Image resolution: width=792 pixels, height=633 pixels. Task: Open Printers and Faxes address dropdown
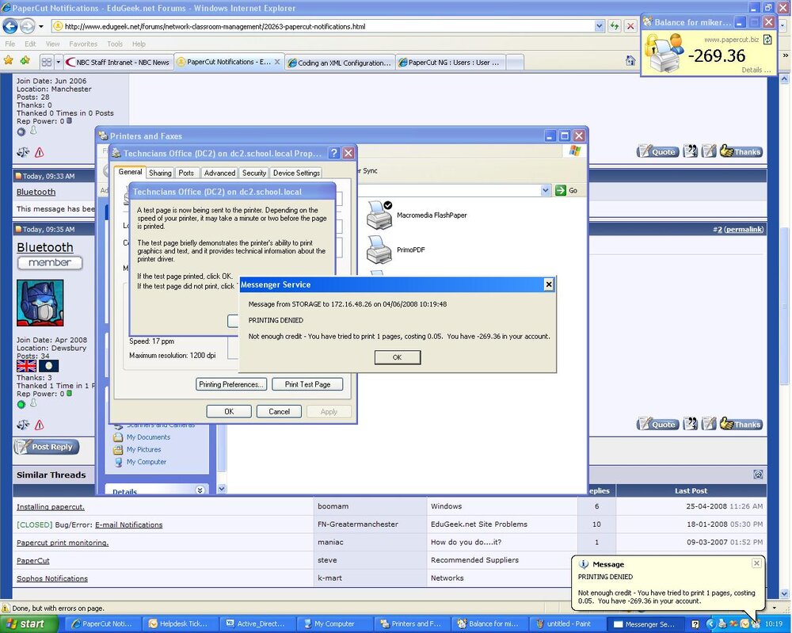pos(545,190)
